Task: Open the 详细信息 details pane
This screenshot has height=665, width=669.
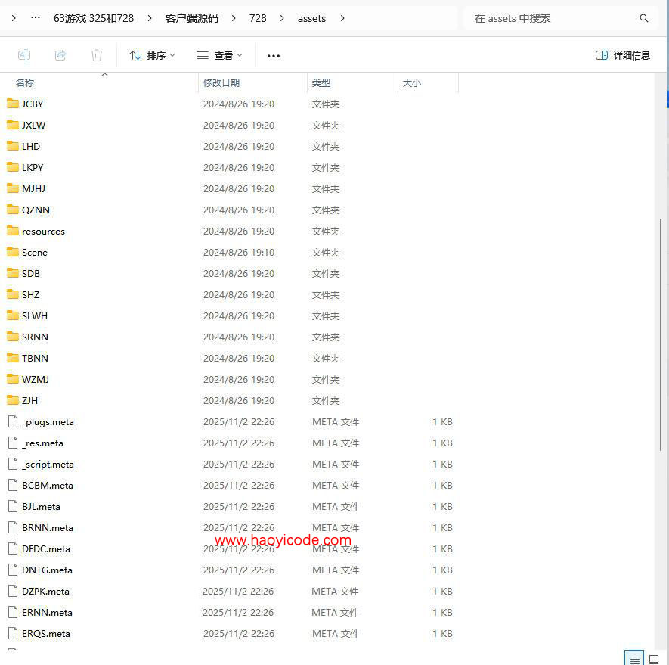Action: point(621,54)
